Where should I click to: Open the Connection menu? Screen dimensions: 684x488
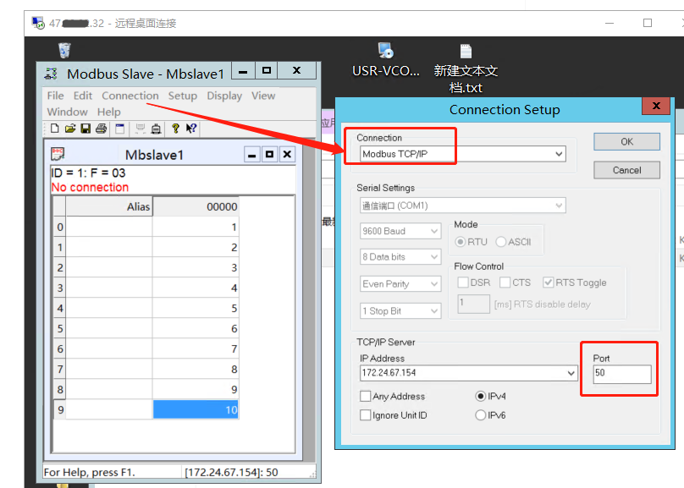coord(130,96)
